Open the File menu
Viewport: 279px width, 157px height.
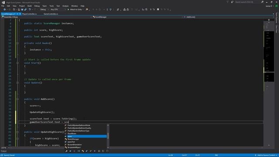coord(3,6)
